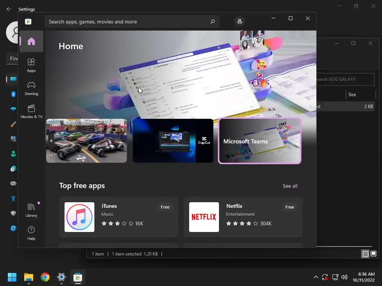
Task: Click the Netflix app title text
Action: 234,206
